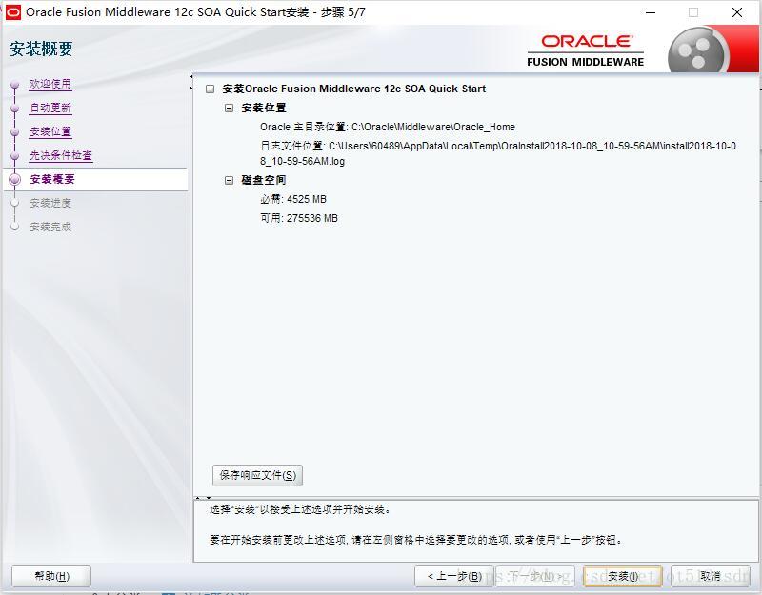The image size is (762, 595).
Task: Go back with the 上一步(B) button
Action: (x=454, y=576)
